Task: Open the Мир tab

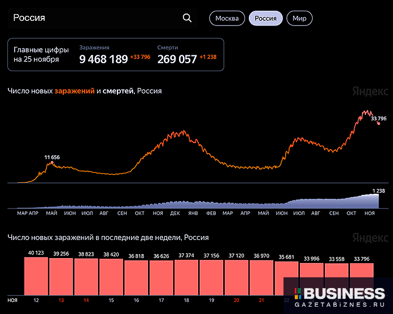Action: 299,18
